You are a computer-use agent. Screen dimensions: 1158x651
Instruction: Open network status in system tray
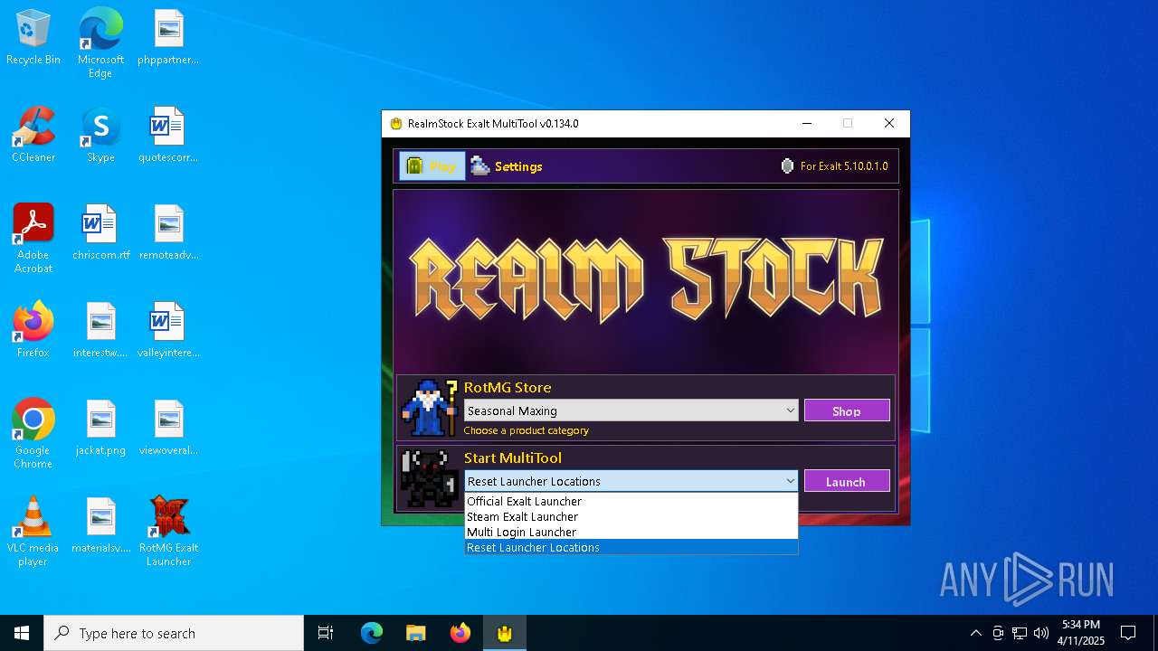[1020, 633]
